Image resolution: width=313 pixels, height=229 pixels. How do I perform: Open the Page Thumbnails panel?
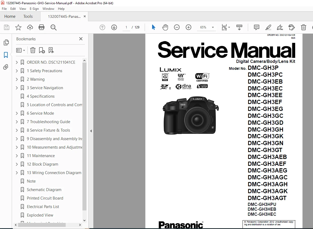click(6, 42)
